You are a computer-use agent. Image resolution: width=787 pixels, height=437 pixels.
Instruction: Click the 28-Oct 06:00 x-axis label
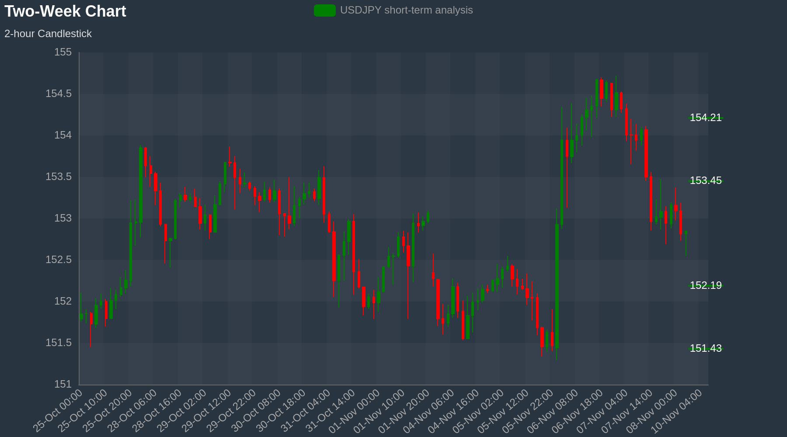pyautogui.click(x=132, y=411)
